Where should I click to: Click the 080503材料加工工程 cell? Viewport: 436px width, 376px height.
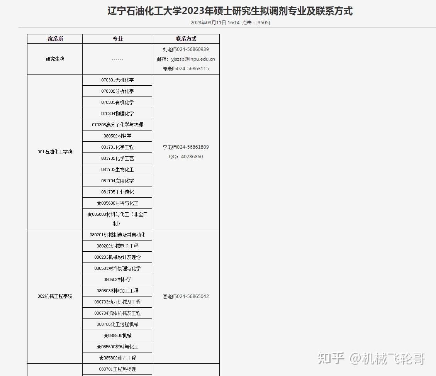[117, 291]
